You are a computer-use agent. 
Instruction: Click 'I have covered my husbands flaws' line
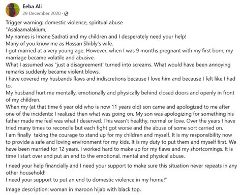tap(120, 79)
